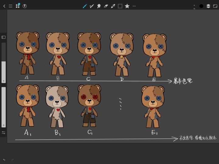Click the star icon in the top toolbar
219x164 pixels.
pos(127,6)
